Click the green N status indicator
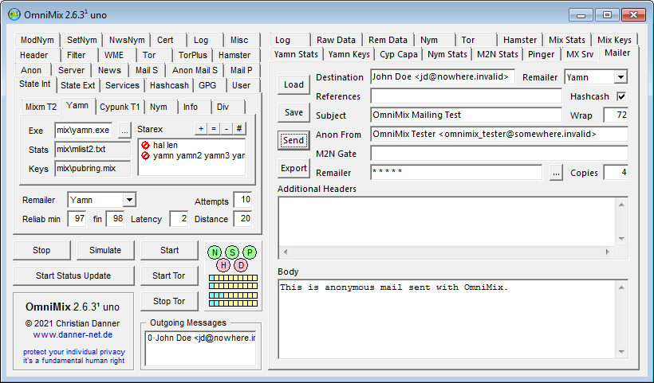Viewport: 654px width, 383px height. (x=215, y=252)
